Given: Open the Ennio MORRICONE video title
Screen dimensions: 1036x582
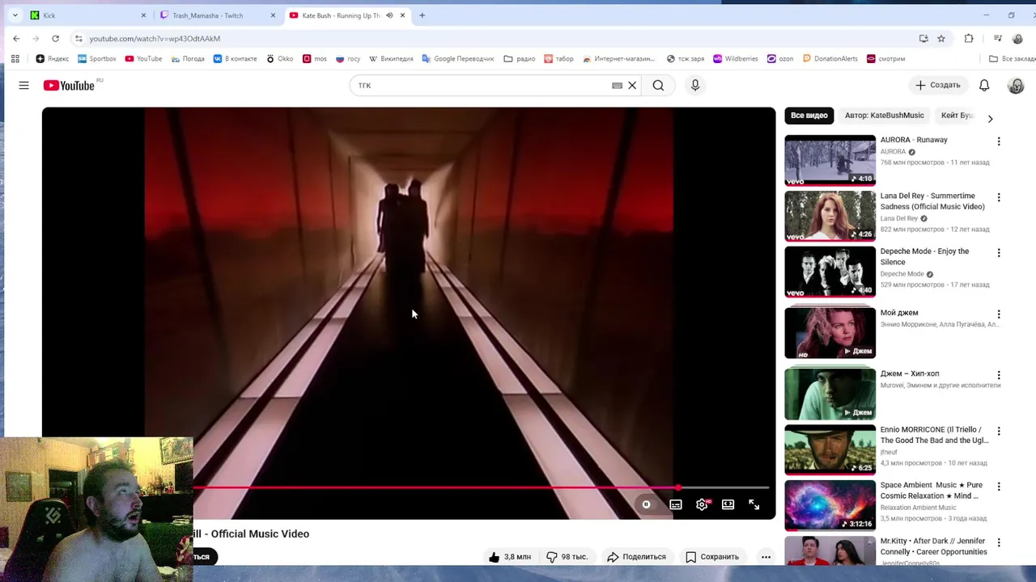Looking at the screenshot, I should 934,435.
